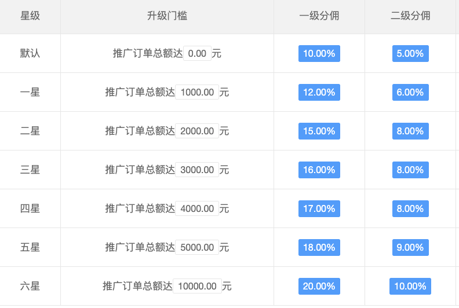Image resolution: width=459 pixels, height=308 pixels.
Task: Click the 升级门槛 column header
Action: (x=167, y=16)
